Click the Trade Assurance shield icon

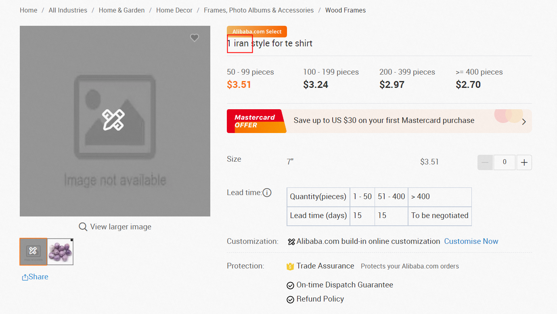click(x=290, y=266)
